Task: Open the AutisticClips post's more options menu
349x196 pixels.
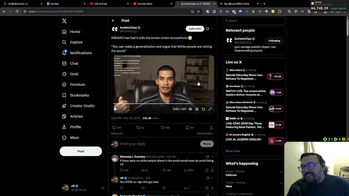Action: 212,29
